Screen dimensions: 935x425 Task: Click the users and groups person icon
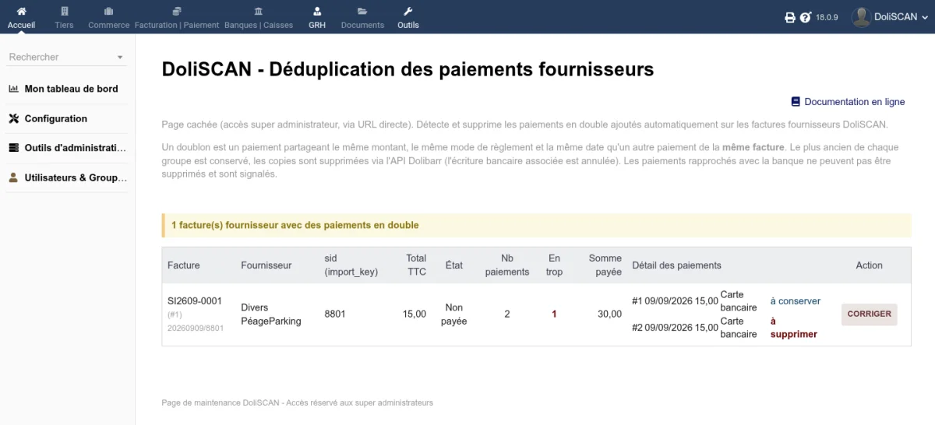13,177
